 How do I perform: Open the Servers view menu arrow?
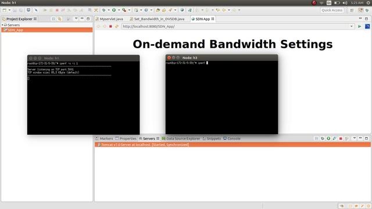(x=355, y=138)
